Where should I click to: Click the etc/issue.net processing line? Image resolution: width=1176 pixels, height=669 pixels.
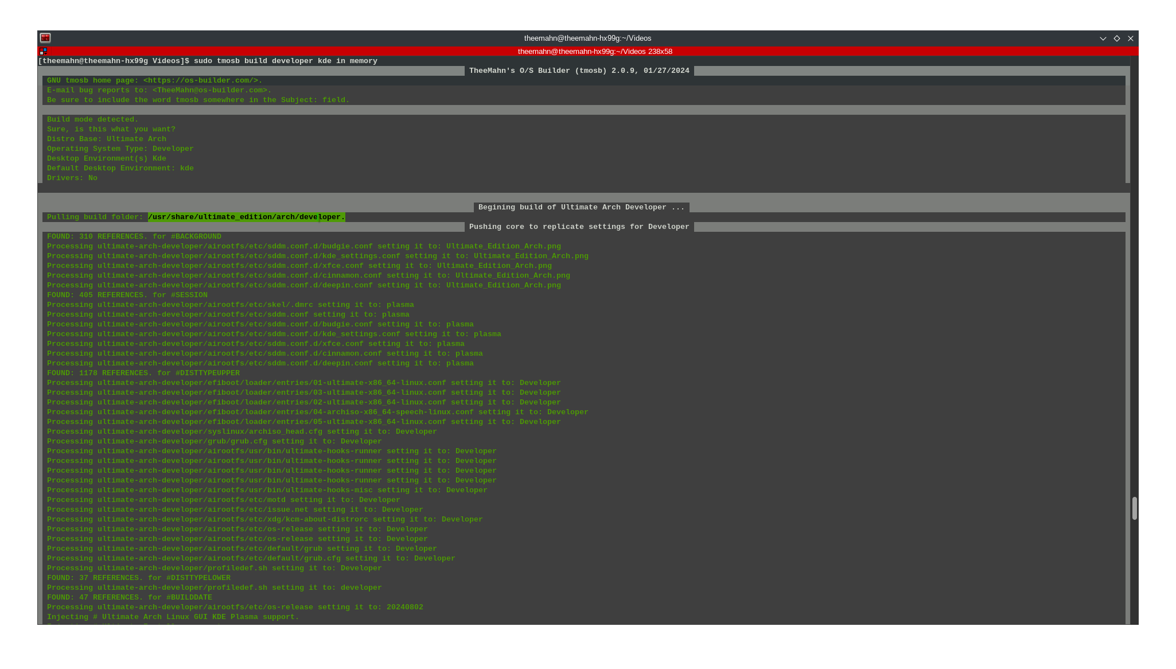235,509
